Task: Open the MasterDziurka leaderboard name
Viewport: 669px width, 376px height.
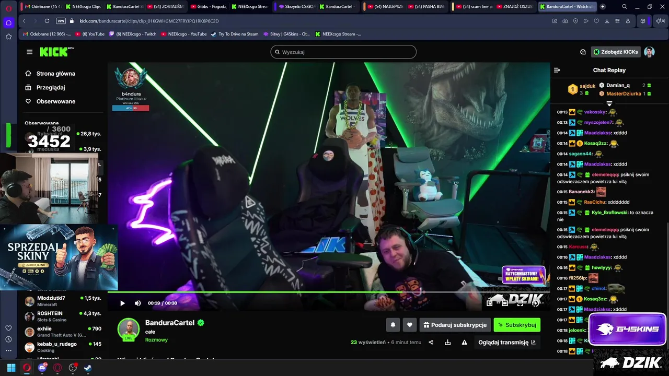Action: (624, 93)
